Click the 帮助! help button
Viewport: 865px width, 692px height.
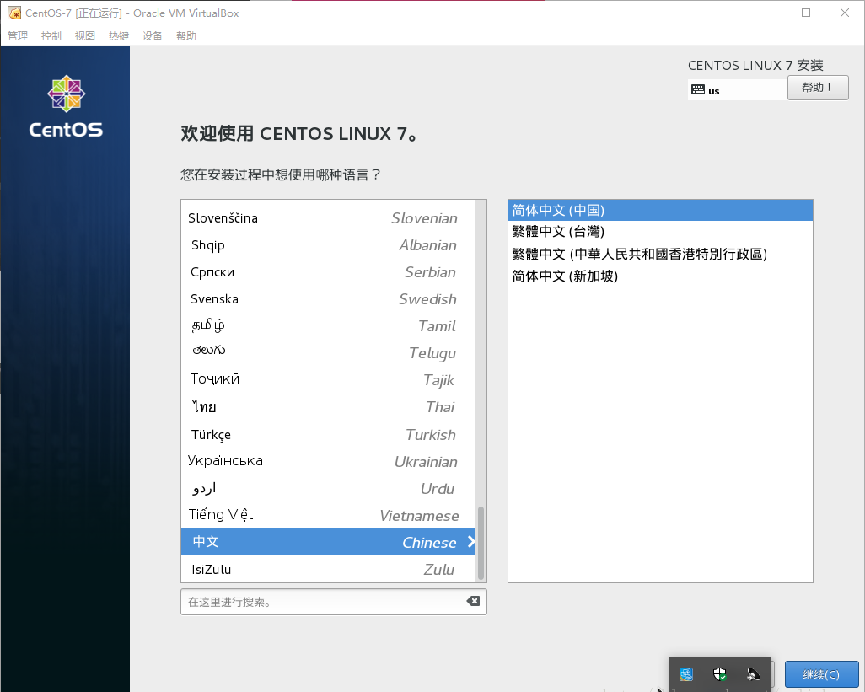(x=817, y=88)
